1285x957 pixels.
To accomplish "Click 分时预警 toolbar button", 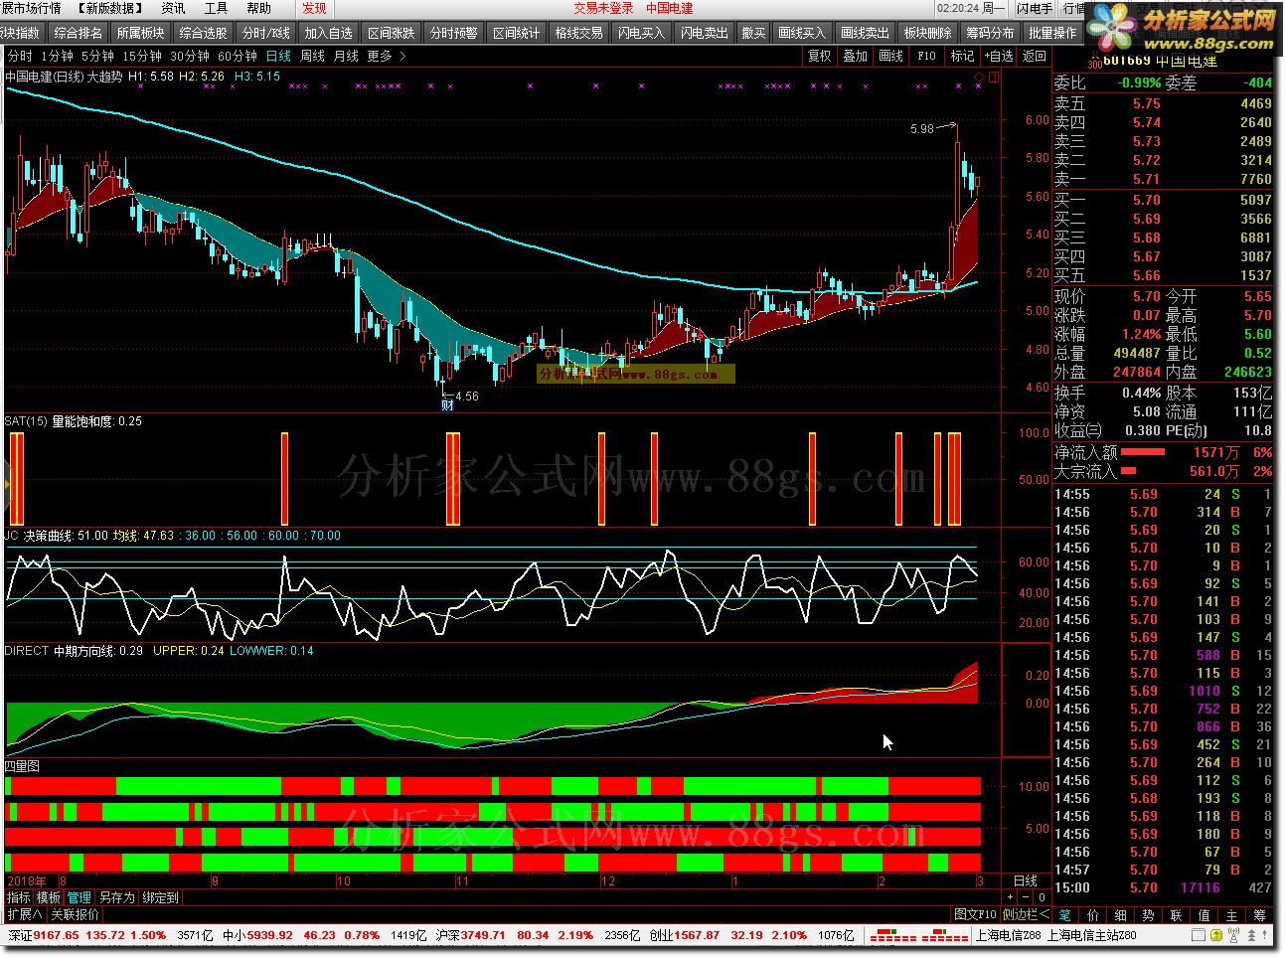I will [454, 33].
